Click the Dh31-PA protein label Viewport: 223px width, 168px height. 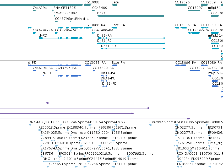click(x=108, y=73)
